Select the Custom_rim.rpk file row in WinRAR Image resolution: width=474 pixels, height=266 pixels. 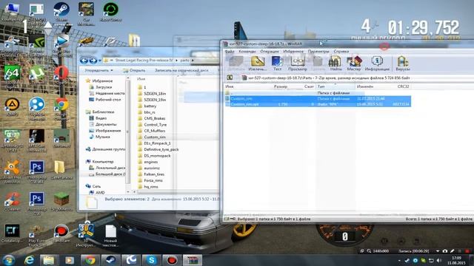click(318, 104)
